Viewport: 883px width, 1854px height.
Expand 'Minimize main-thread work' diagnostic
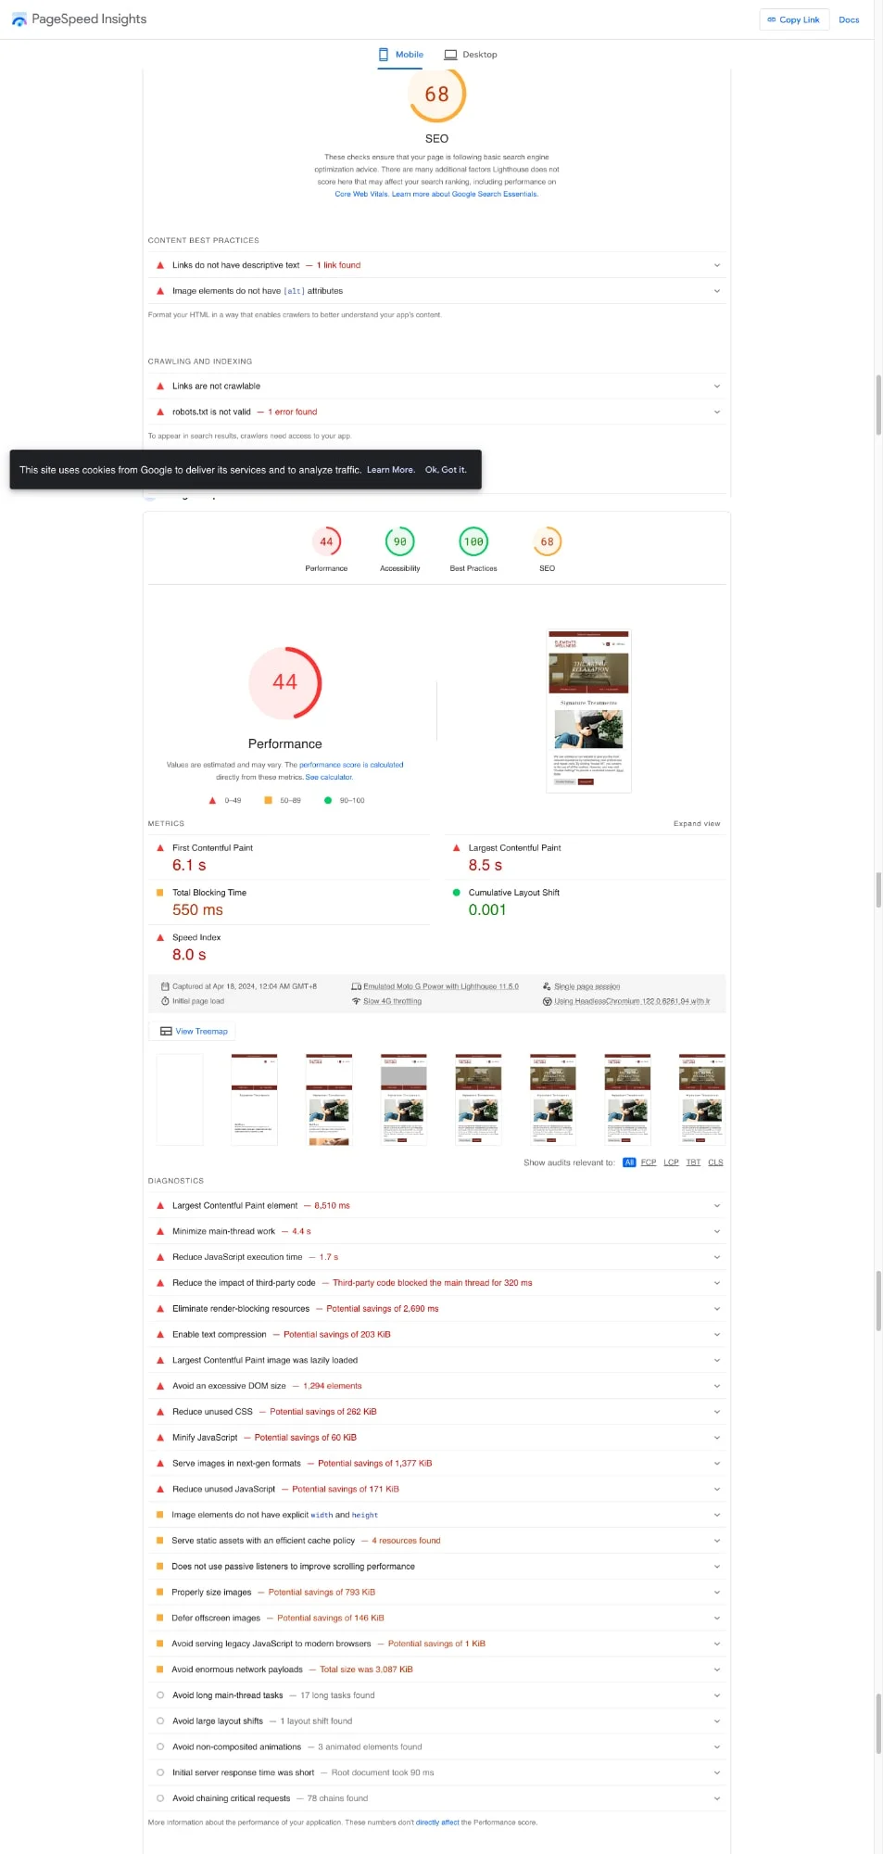coord(436,1231)
